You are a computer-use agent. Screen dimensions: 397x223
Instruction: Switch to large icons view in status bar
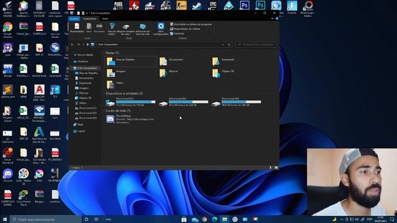point(275,167)
